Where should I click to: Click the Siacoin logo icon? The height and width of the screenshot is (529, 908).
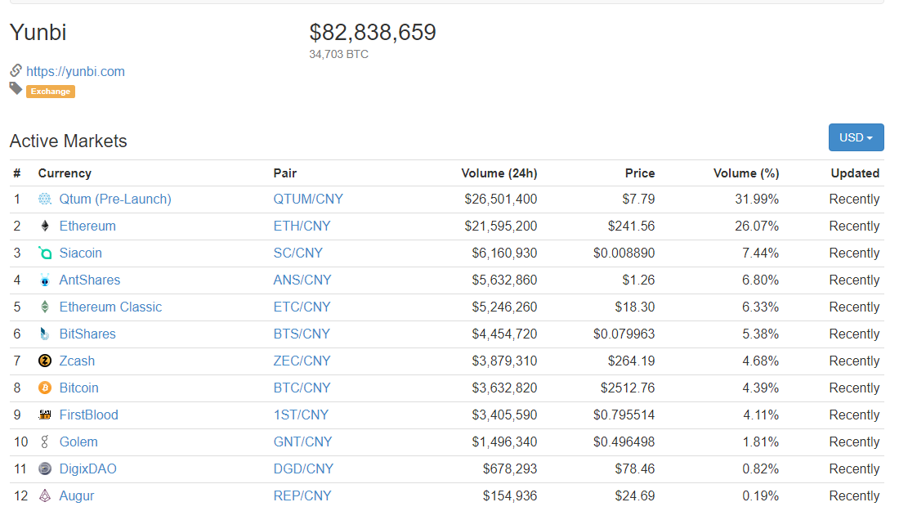pyautogui.click(x=45, y=253)
